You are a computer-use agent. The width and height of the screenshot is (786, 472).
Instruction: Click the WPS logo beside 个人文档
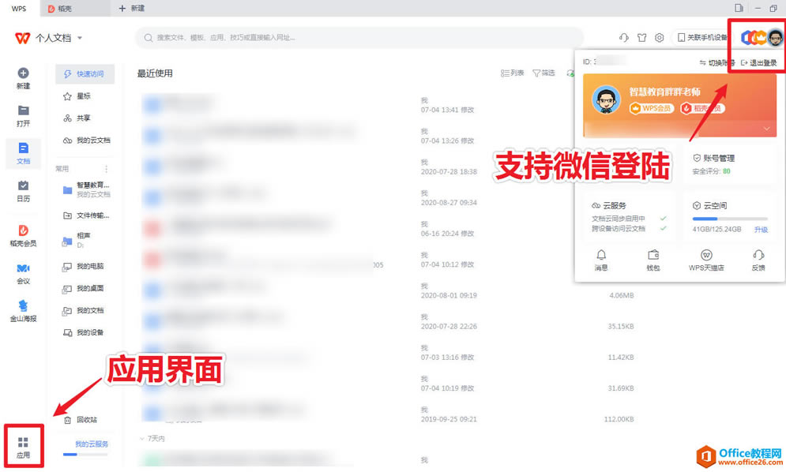point(22,38)
